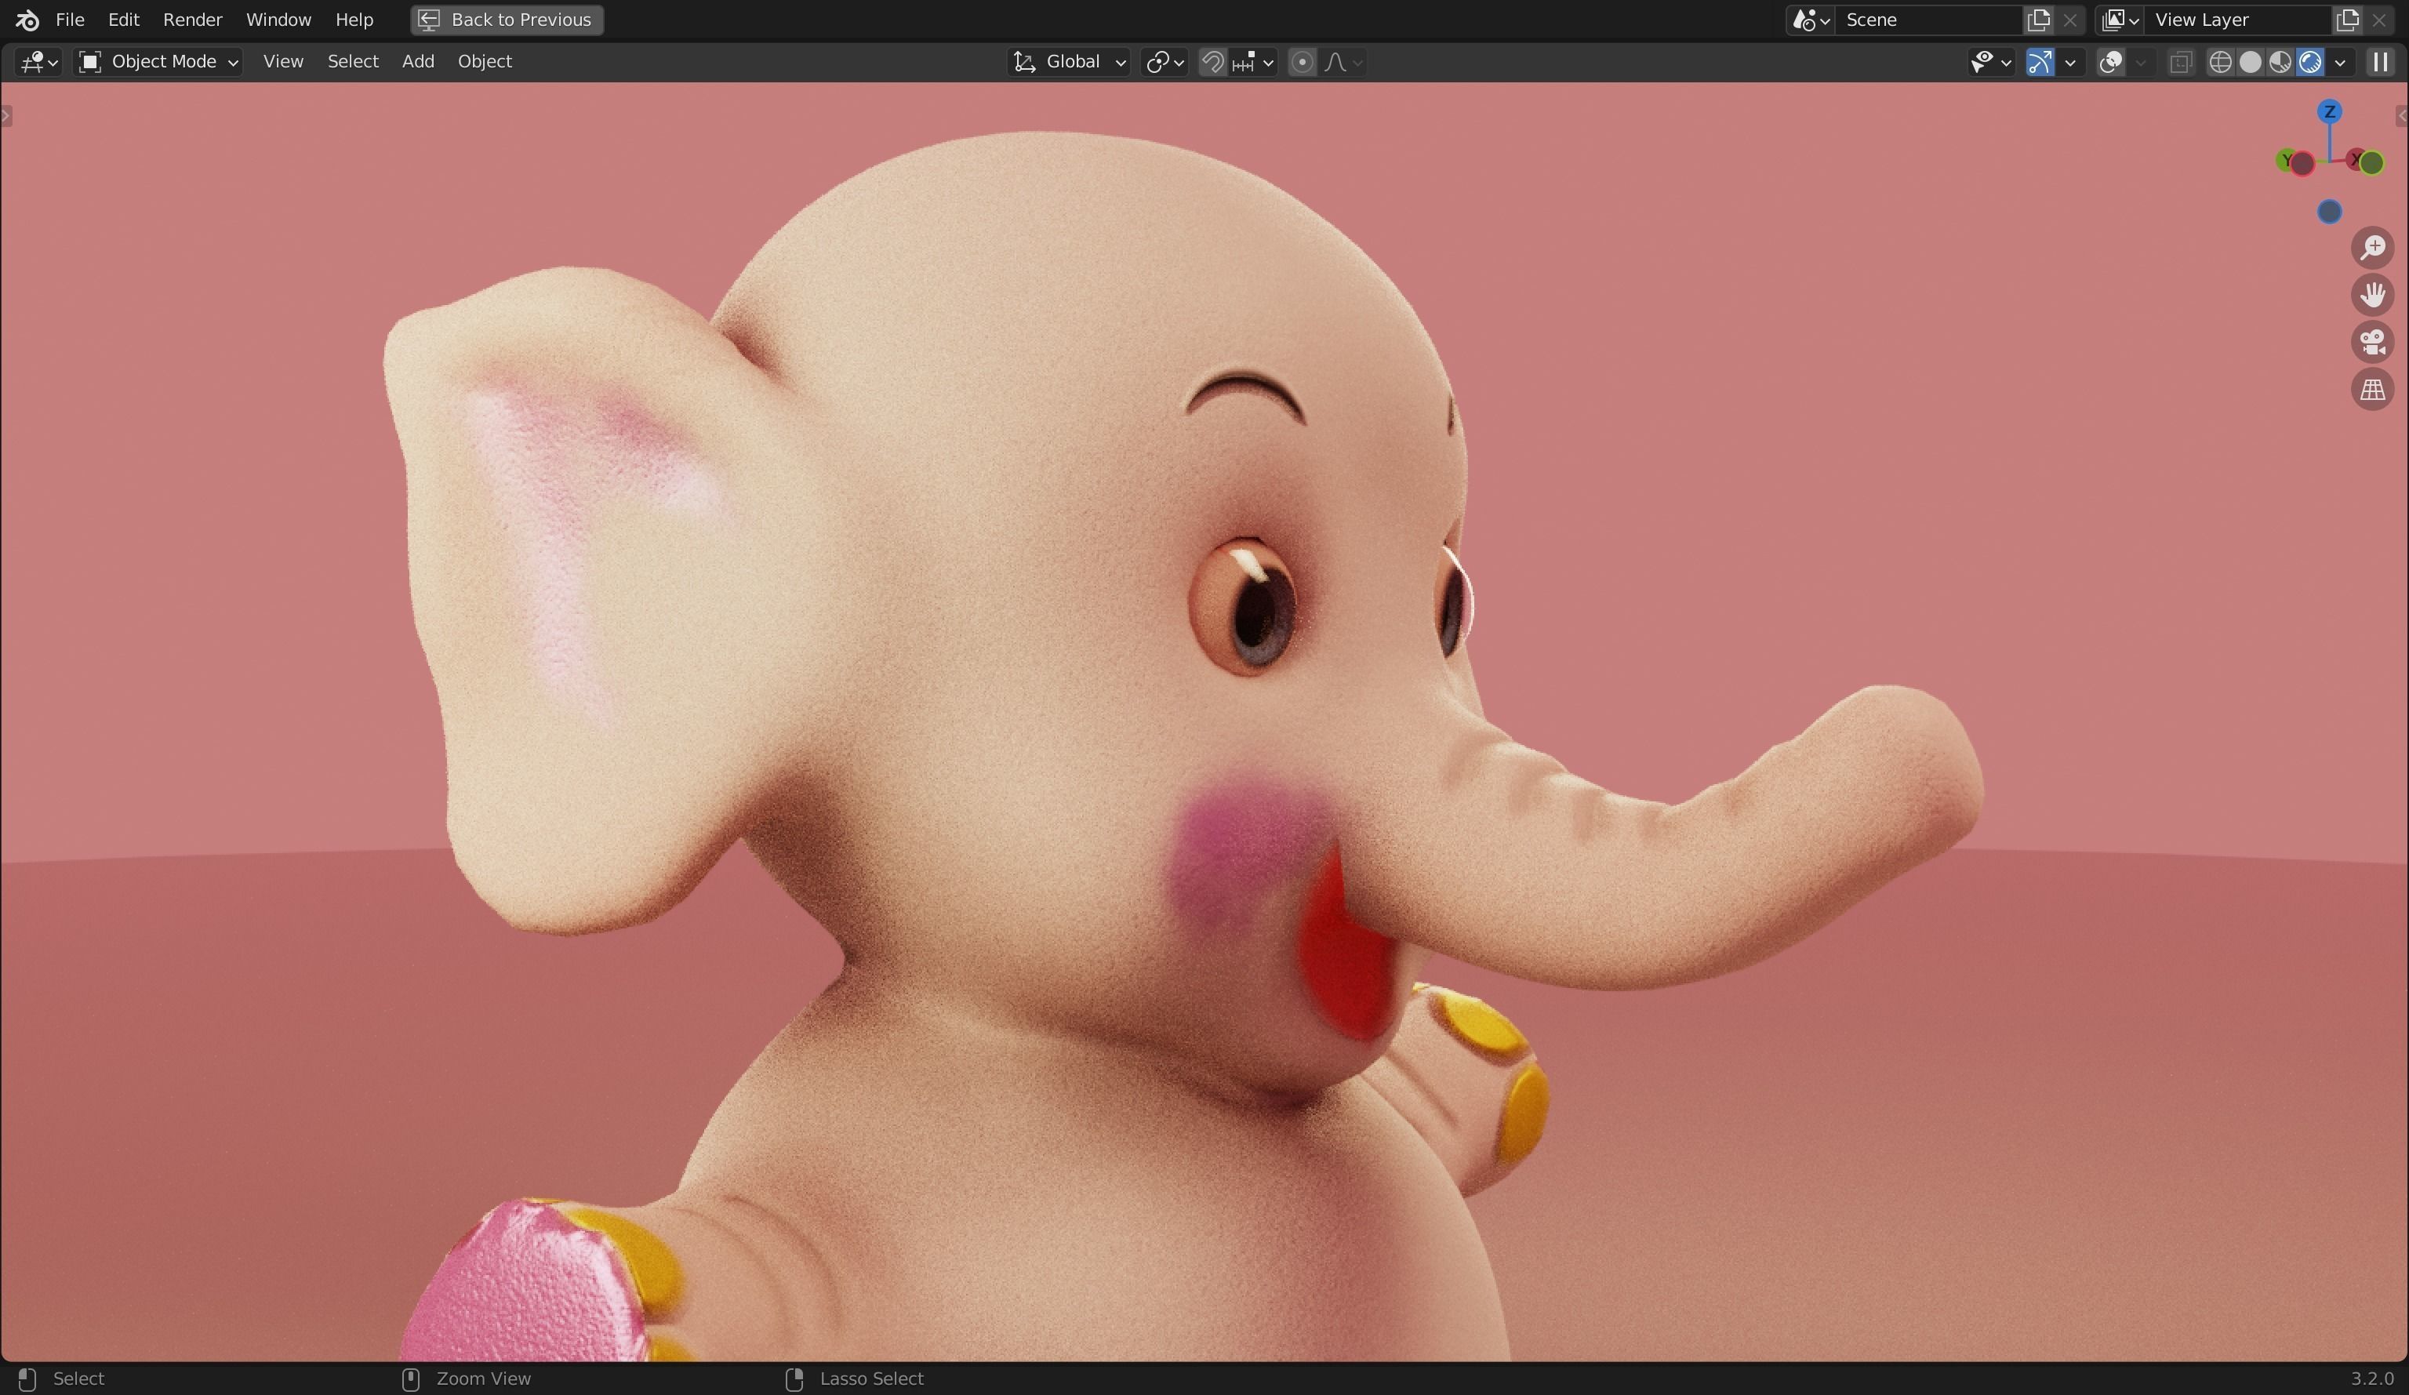Expand the right sidebar arrow
The width and height of the screenshot is (2409, 1395).
click(2402, 117)
